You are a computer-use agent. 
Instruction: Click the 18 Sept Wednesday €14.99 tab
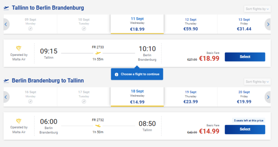coord(137,97)
